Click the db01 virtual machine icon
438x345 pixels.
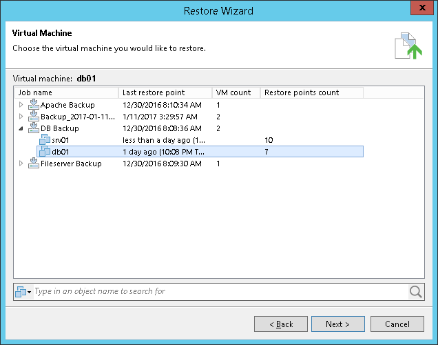tap(45, 152)
